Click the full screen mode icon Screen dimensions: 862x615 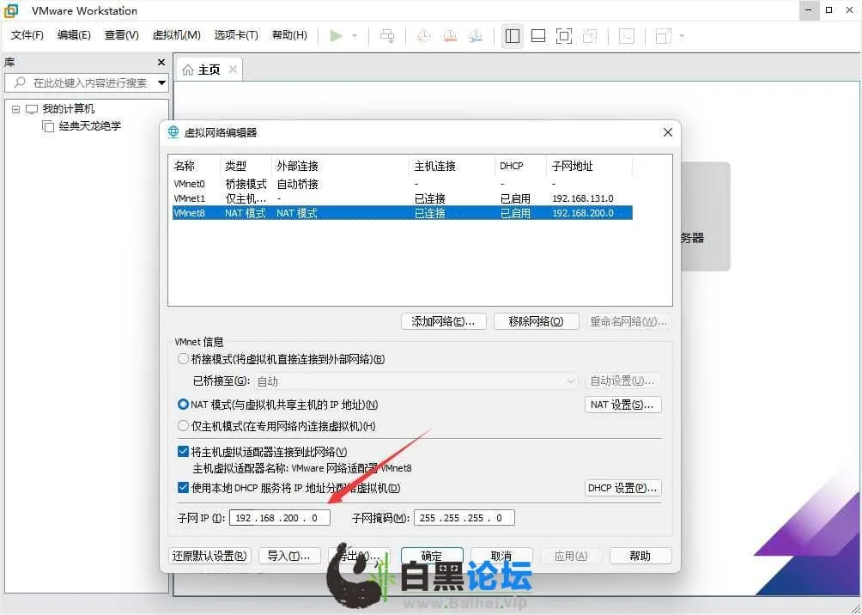pyautogui.click(x=563, y=36)
